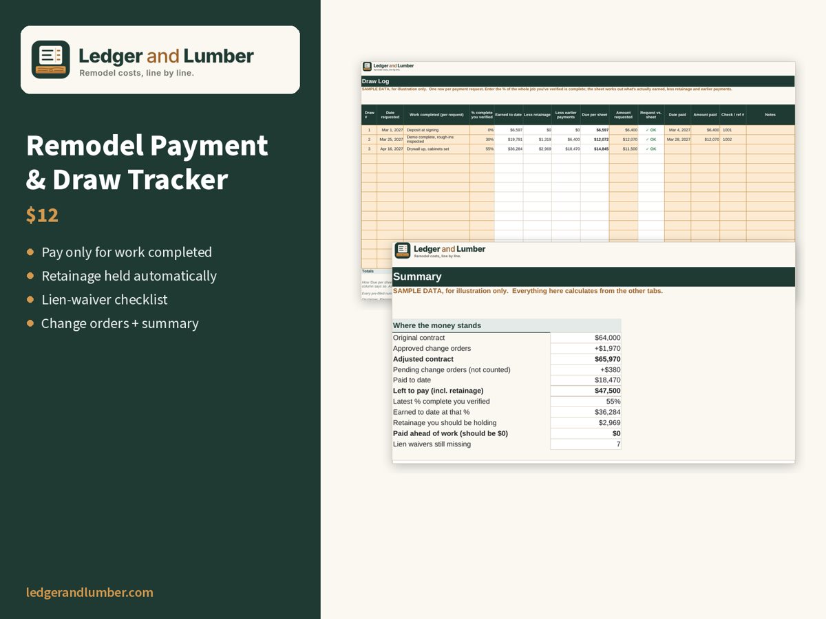
Task: Select the 'Draw Log' sheet title bar
Action: (578, 81)
